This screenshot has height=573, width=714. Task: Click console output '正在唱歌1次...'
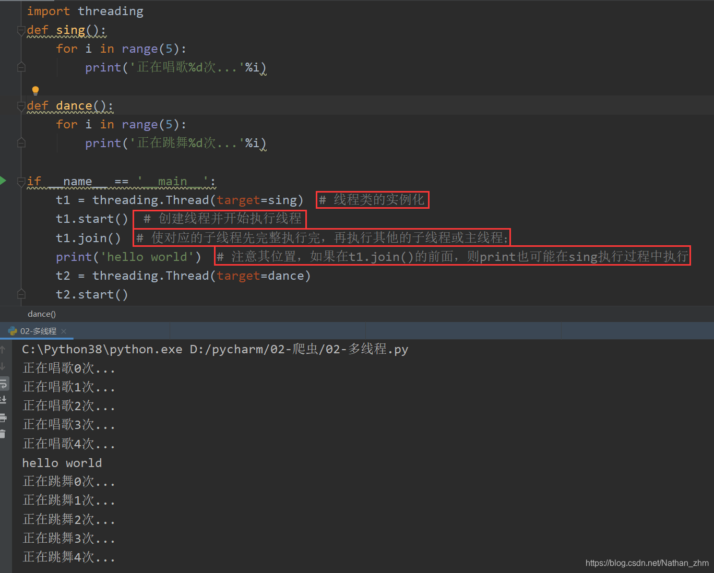click(x=68, y=387)
